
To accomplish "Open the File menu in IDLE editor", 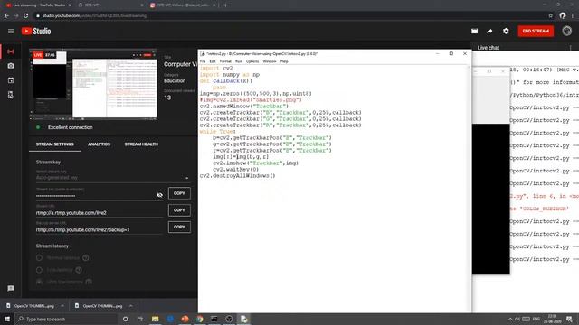I will click(203, 61).
